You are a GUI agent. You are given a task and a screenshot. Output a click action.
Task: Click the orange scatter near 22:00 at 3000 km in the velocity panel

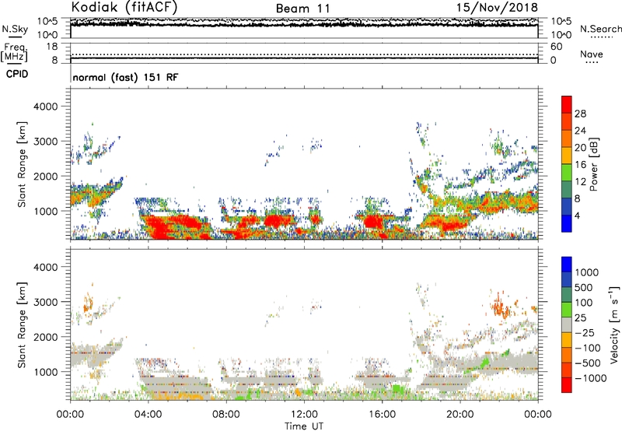500,307
